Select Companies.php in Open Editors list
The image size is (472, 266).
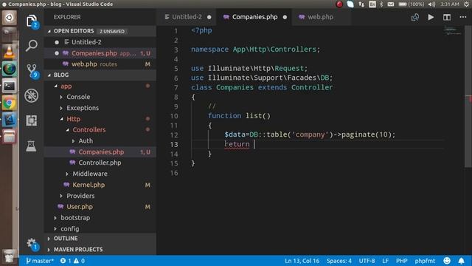click(100, 53)
